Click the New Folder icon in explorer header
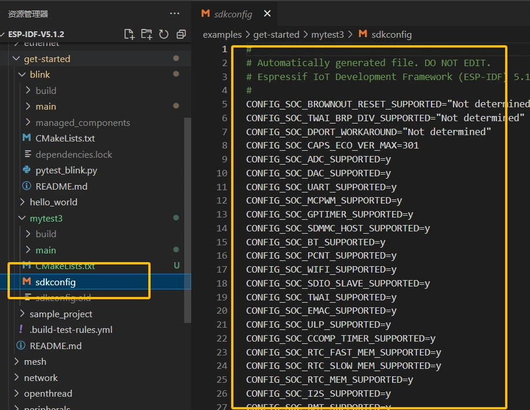This screenshot has width=530, height=410. [147, 34]
